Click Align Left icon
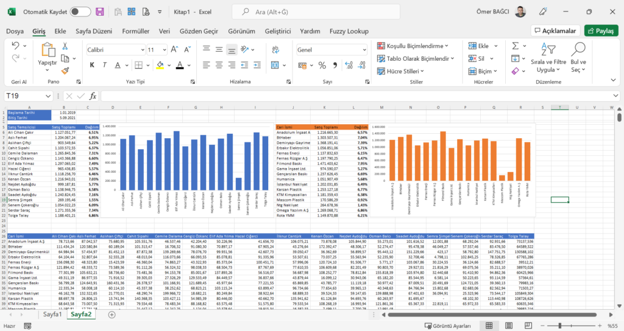 (206, 64)
